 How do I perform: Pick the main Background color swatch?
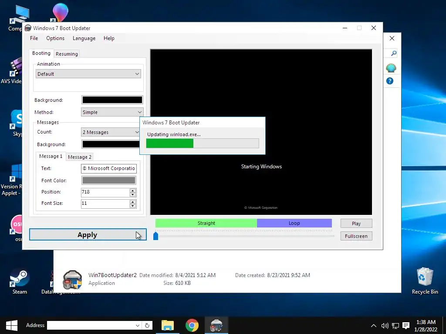coord(112,100)
